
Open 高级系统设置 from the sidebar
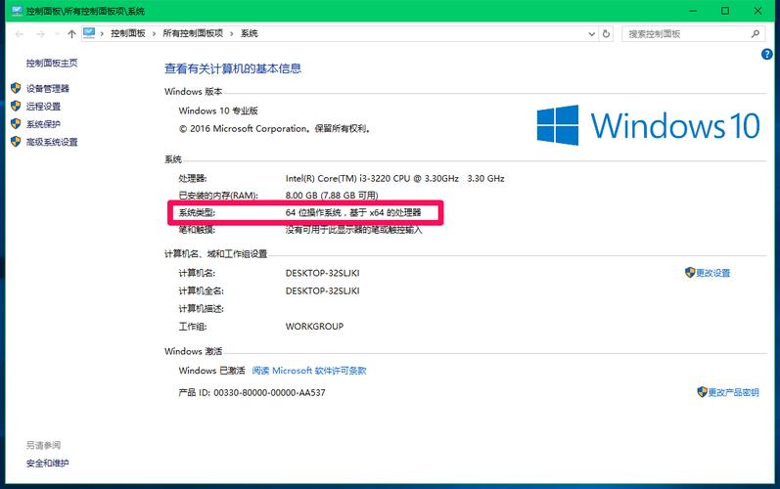(52, 142)
